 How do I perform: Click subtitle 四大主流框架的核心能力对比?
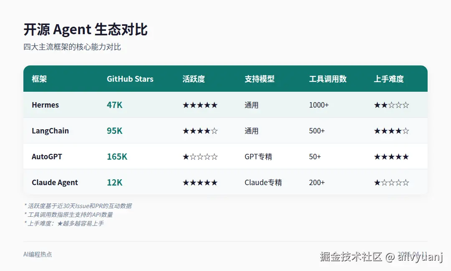tap(72, 47)
